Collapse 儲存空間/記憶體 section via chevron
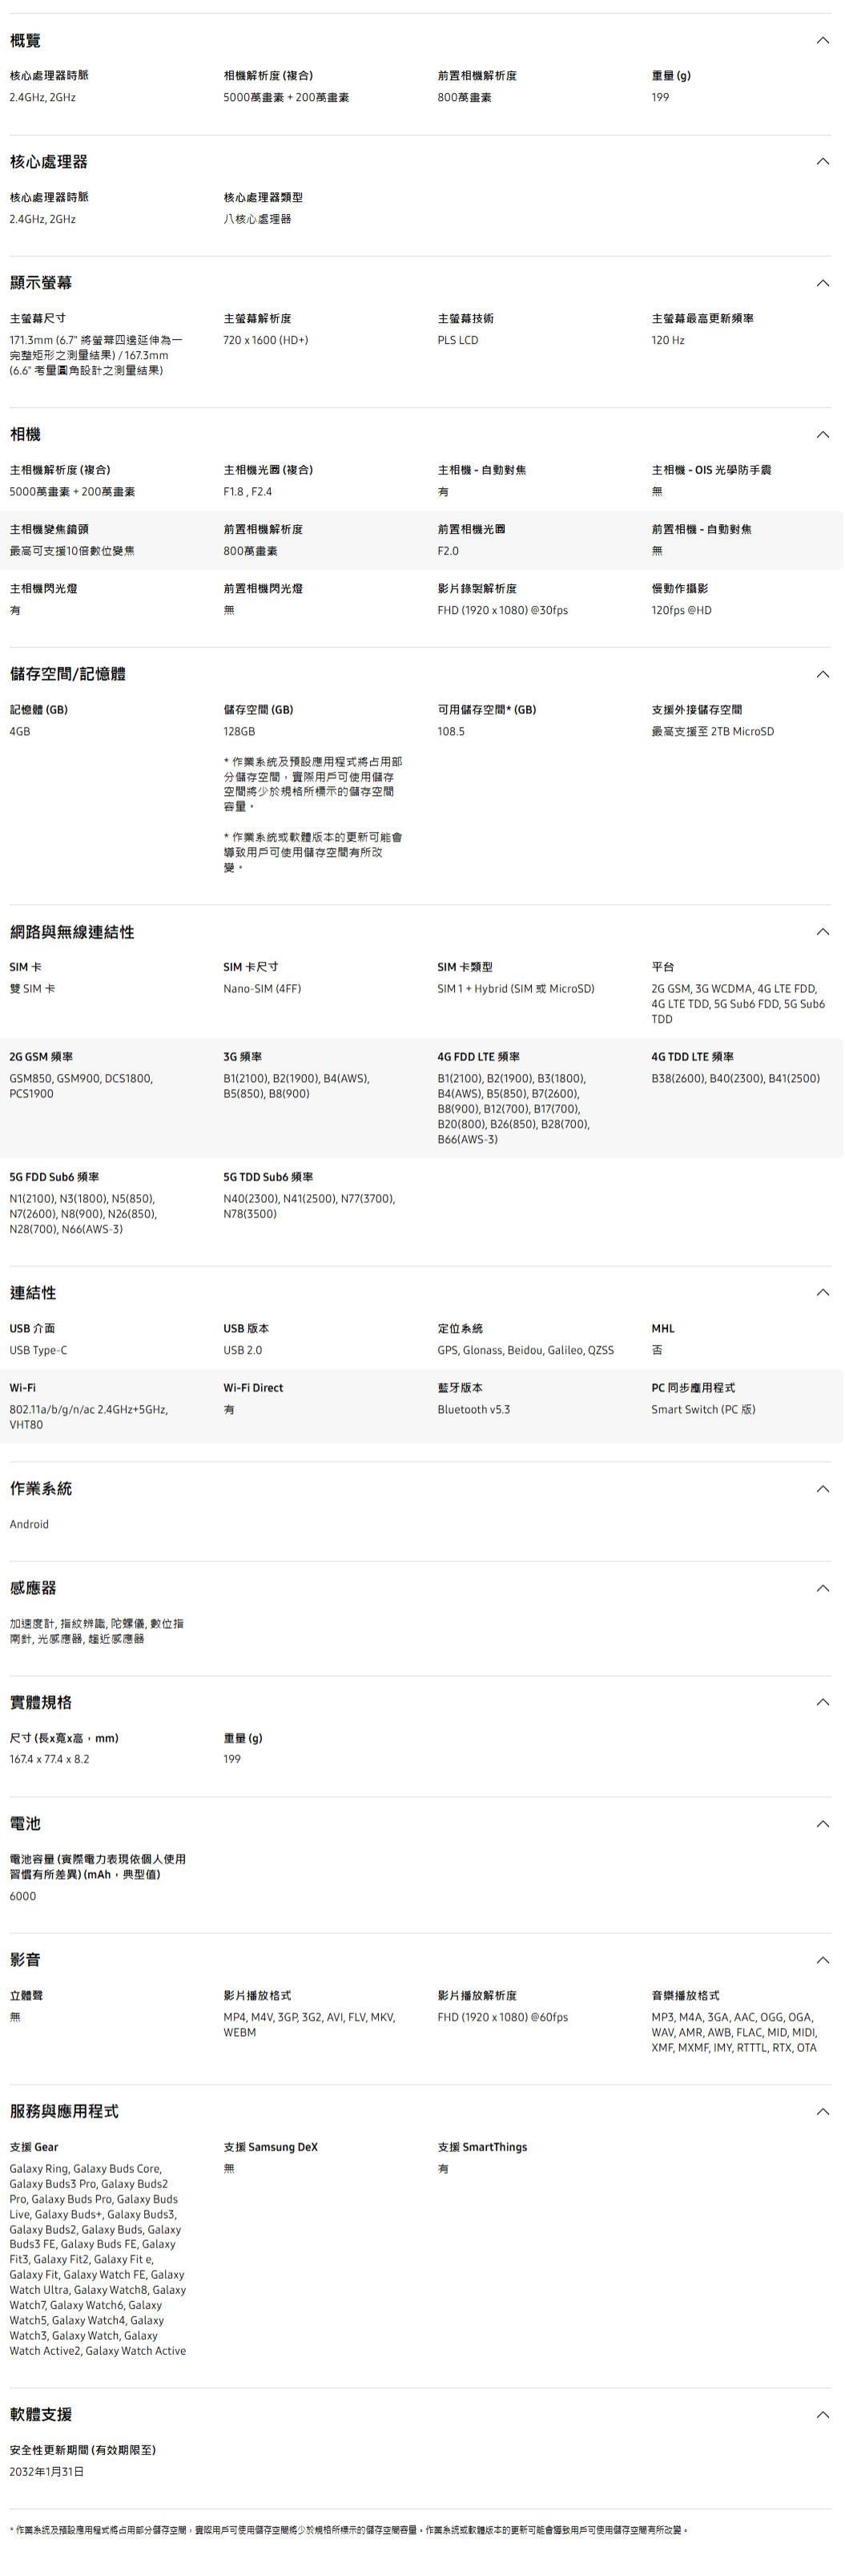 click(x=822, y=675)
